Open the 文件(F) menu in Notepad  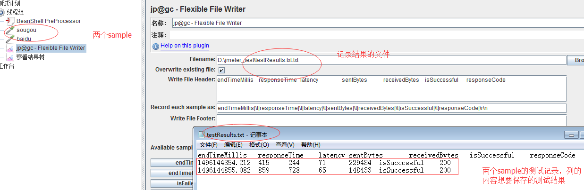click(x=208, y=145)
